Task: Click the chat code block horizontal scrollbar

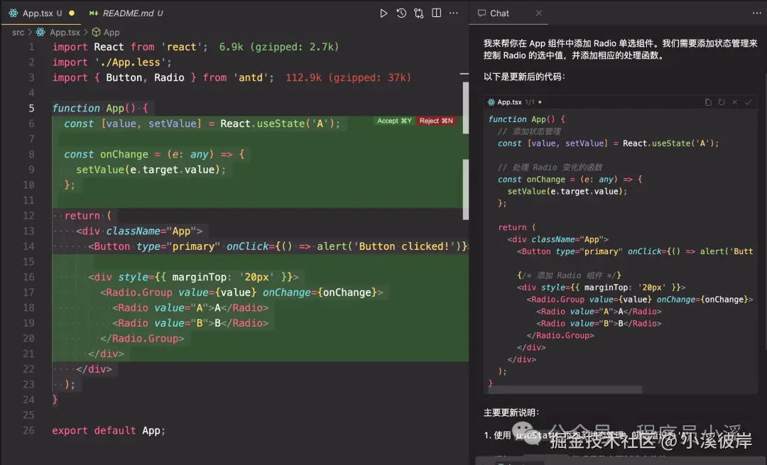Action: 565,390
